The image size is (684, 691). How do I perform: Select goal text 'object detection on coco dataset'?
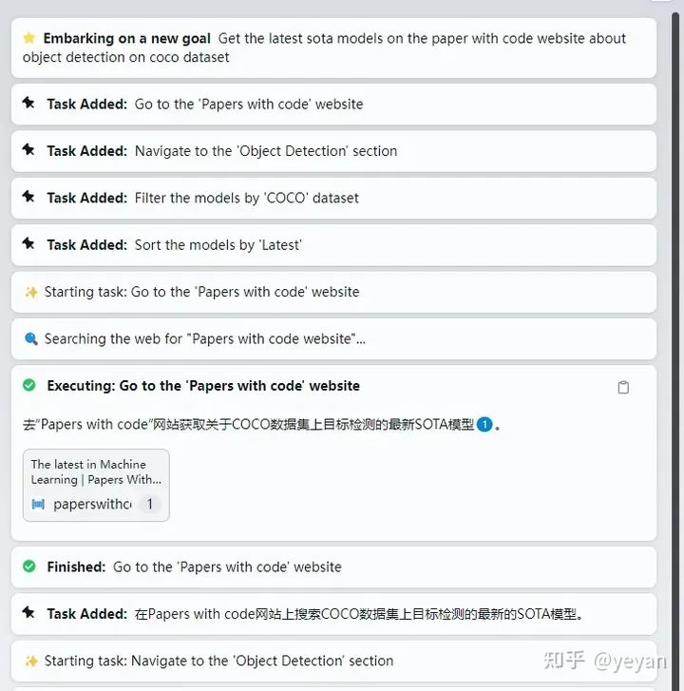[x=126, y=57]
